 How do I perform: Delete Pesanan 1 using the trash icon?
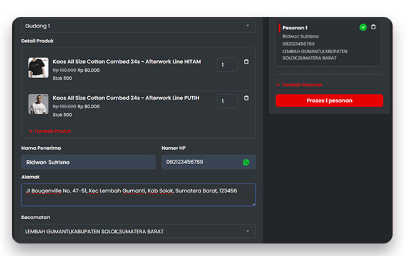373,27
